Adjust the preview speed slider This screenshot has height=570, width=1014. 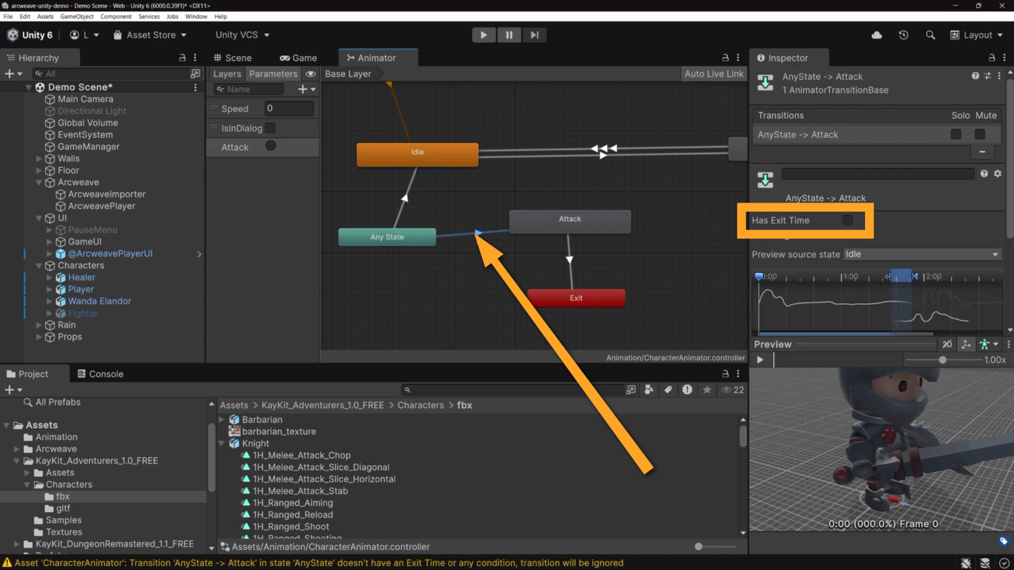943,360
